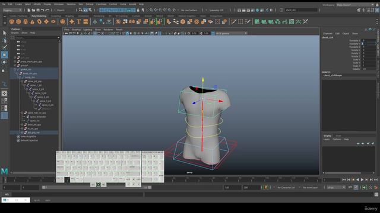Screen dimensions: 380x213
Task: Activate the Multi-Cut knife shelf icon
Action: click(x=233, y=22)
